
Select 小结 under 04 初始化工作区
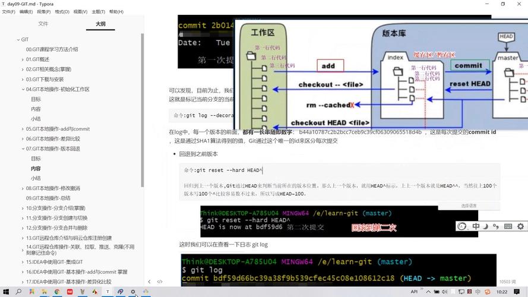point(36,119)
